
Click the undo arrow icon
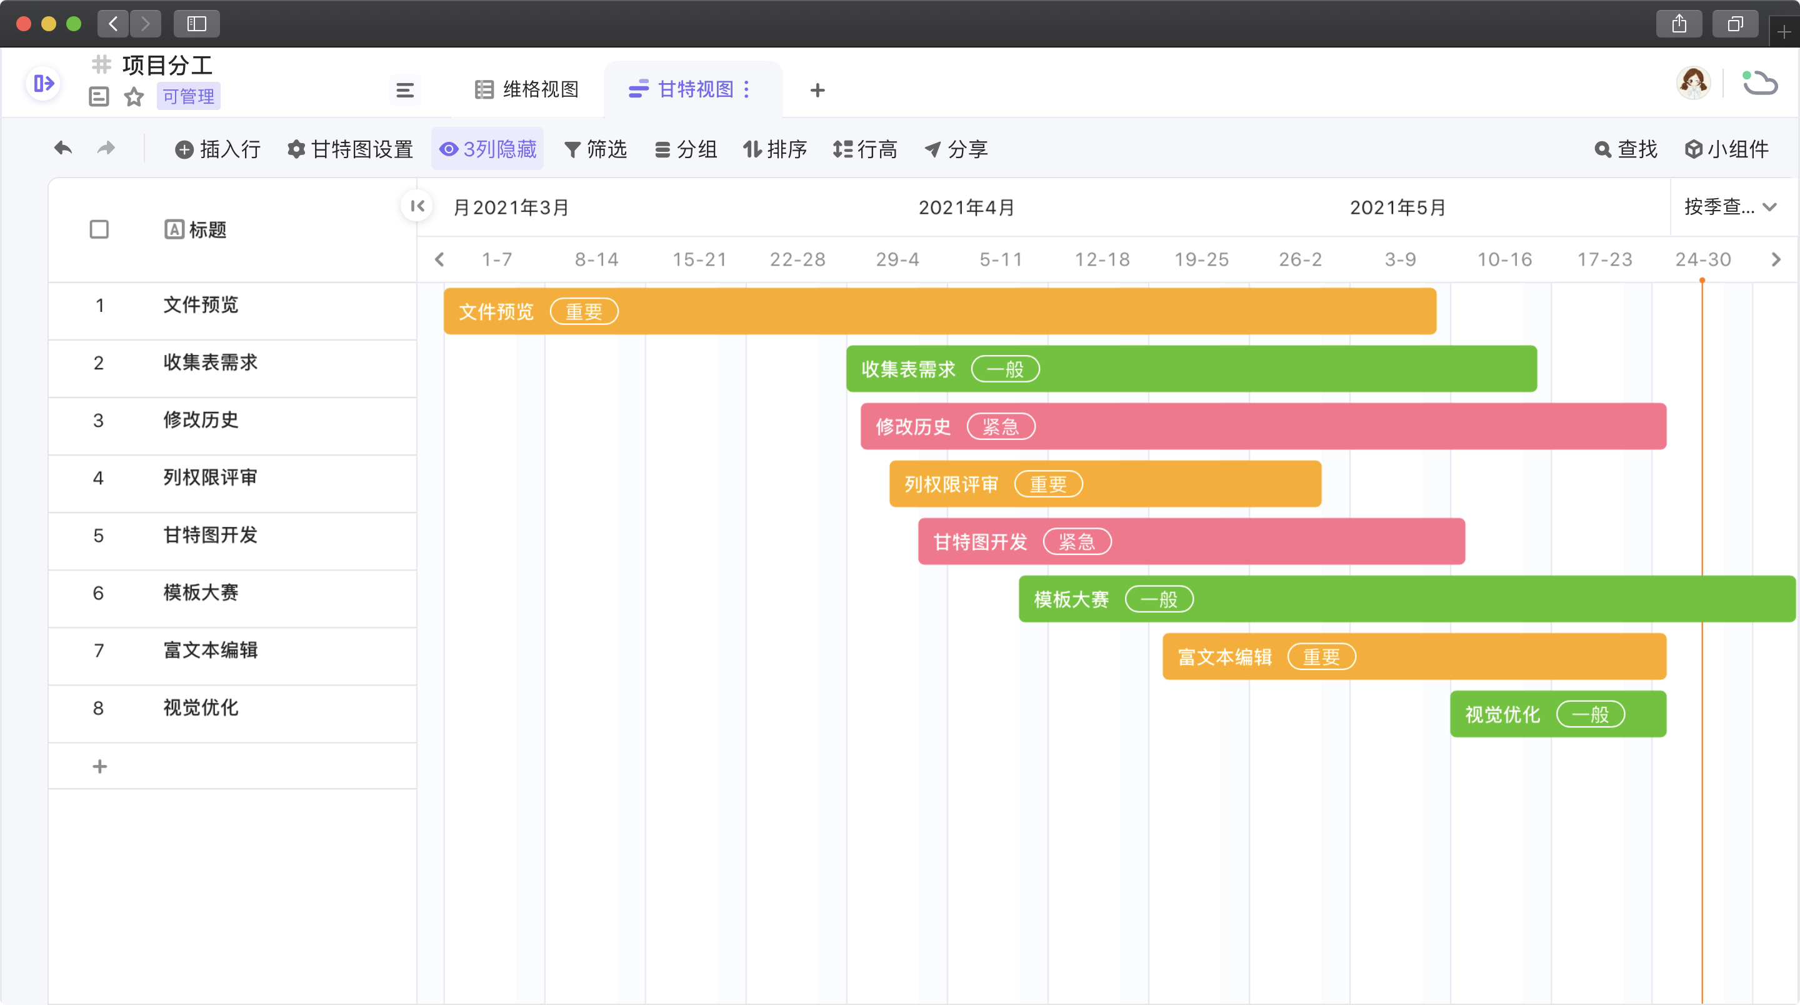click(x=63, y=148)
